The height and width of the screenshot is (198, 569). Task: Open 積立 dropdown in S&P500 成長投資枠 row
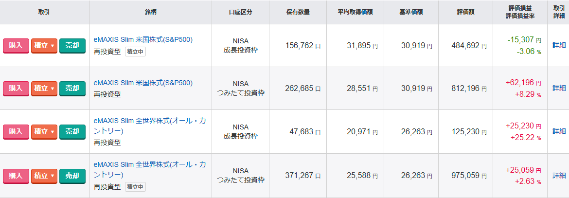[44, 46]
